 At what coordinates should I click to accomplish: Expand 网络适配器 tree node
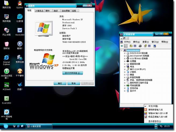tap(125, 86)
